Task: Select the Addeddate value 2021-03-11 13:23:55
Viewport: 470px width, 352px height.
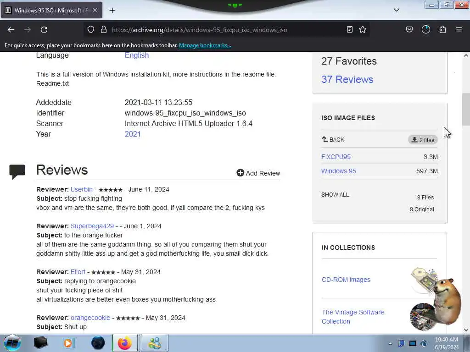Action: click(158, 102)
